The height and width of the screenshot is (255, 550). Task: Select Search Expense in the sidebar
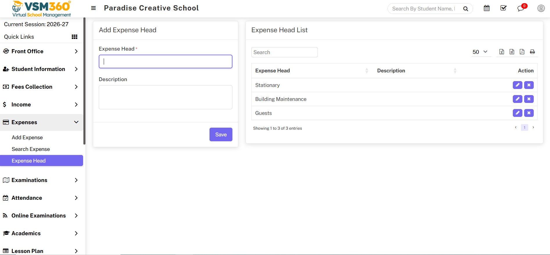31,149
